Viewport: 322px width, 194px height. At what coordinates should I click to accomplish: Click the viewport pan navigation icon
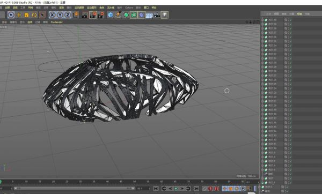247,22
